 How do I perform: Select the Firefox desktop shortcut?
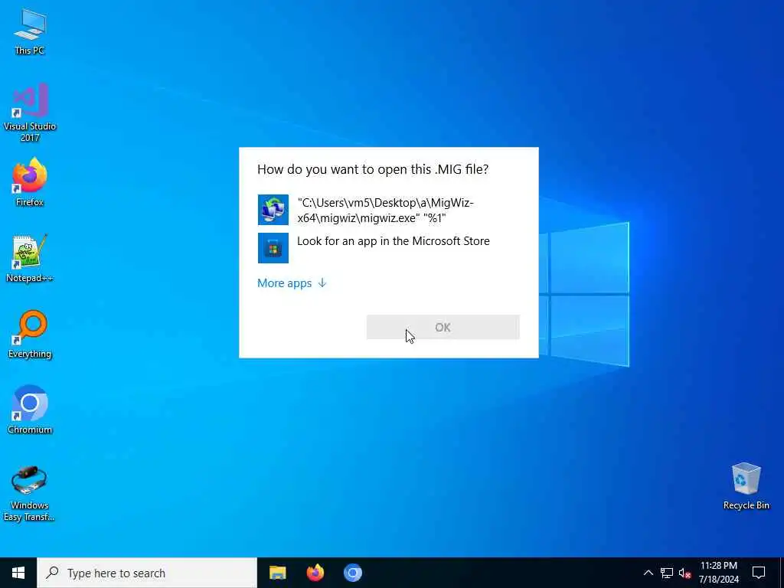30,182
